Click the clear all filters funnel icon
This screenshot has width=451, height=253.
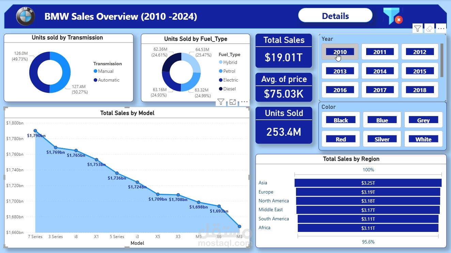point(393,16)
